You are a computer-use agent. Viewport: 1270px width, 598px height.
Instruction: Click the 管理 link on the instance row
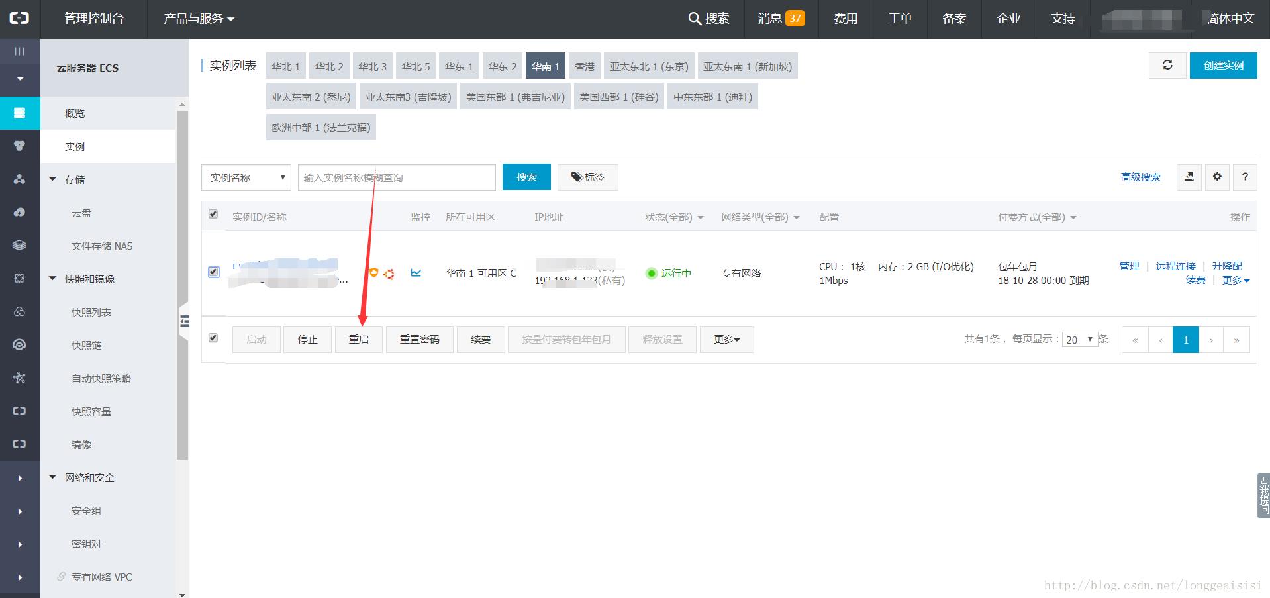click(x=1129, y=266)
